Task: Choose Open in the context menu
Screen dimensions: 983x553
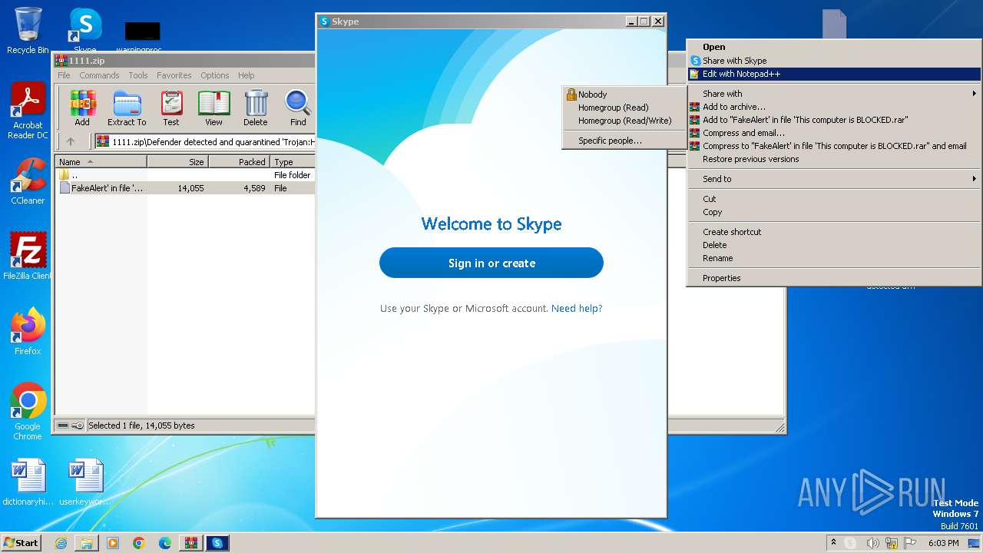Action: [833, 47]
